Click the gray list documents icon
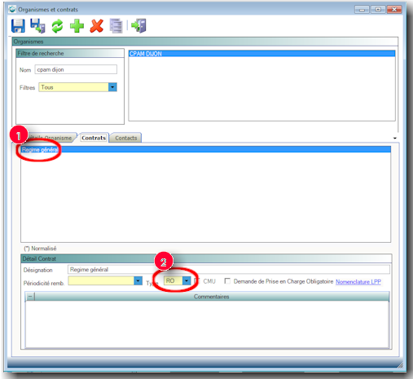413x379 pixels. tap(116, 26)
